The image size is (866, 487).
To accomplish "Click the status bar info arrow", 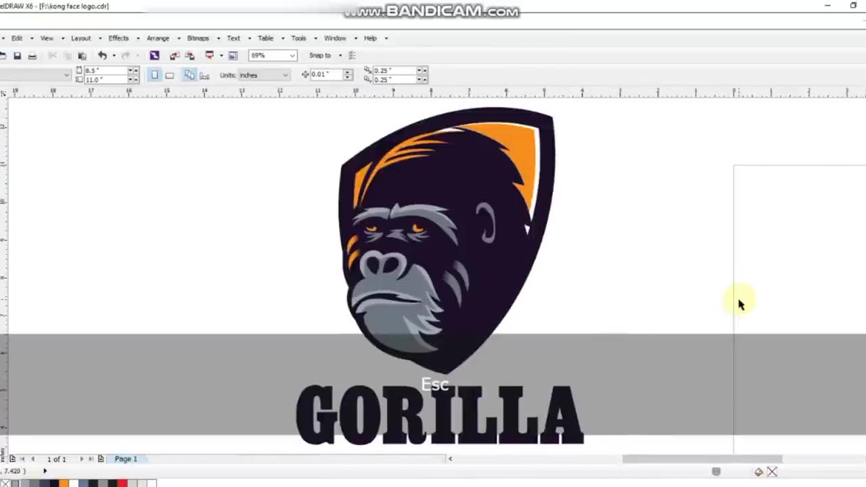I will tap(45, 471).
